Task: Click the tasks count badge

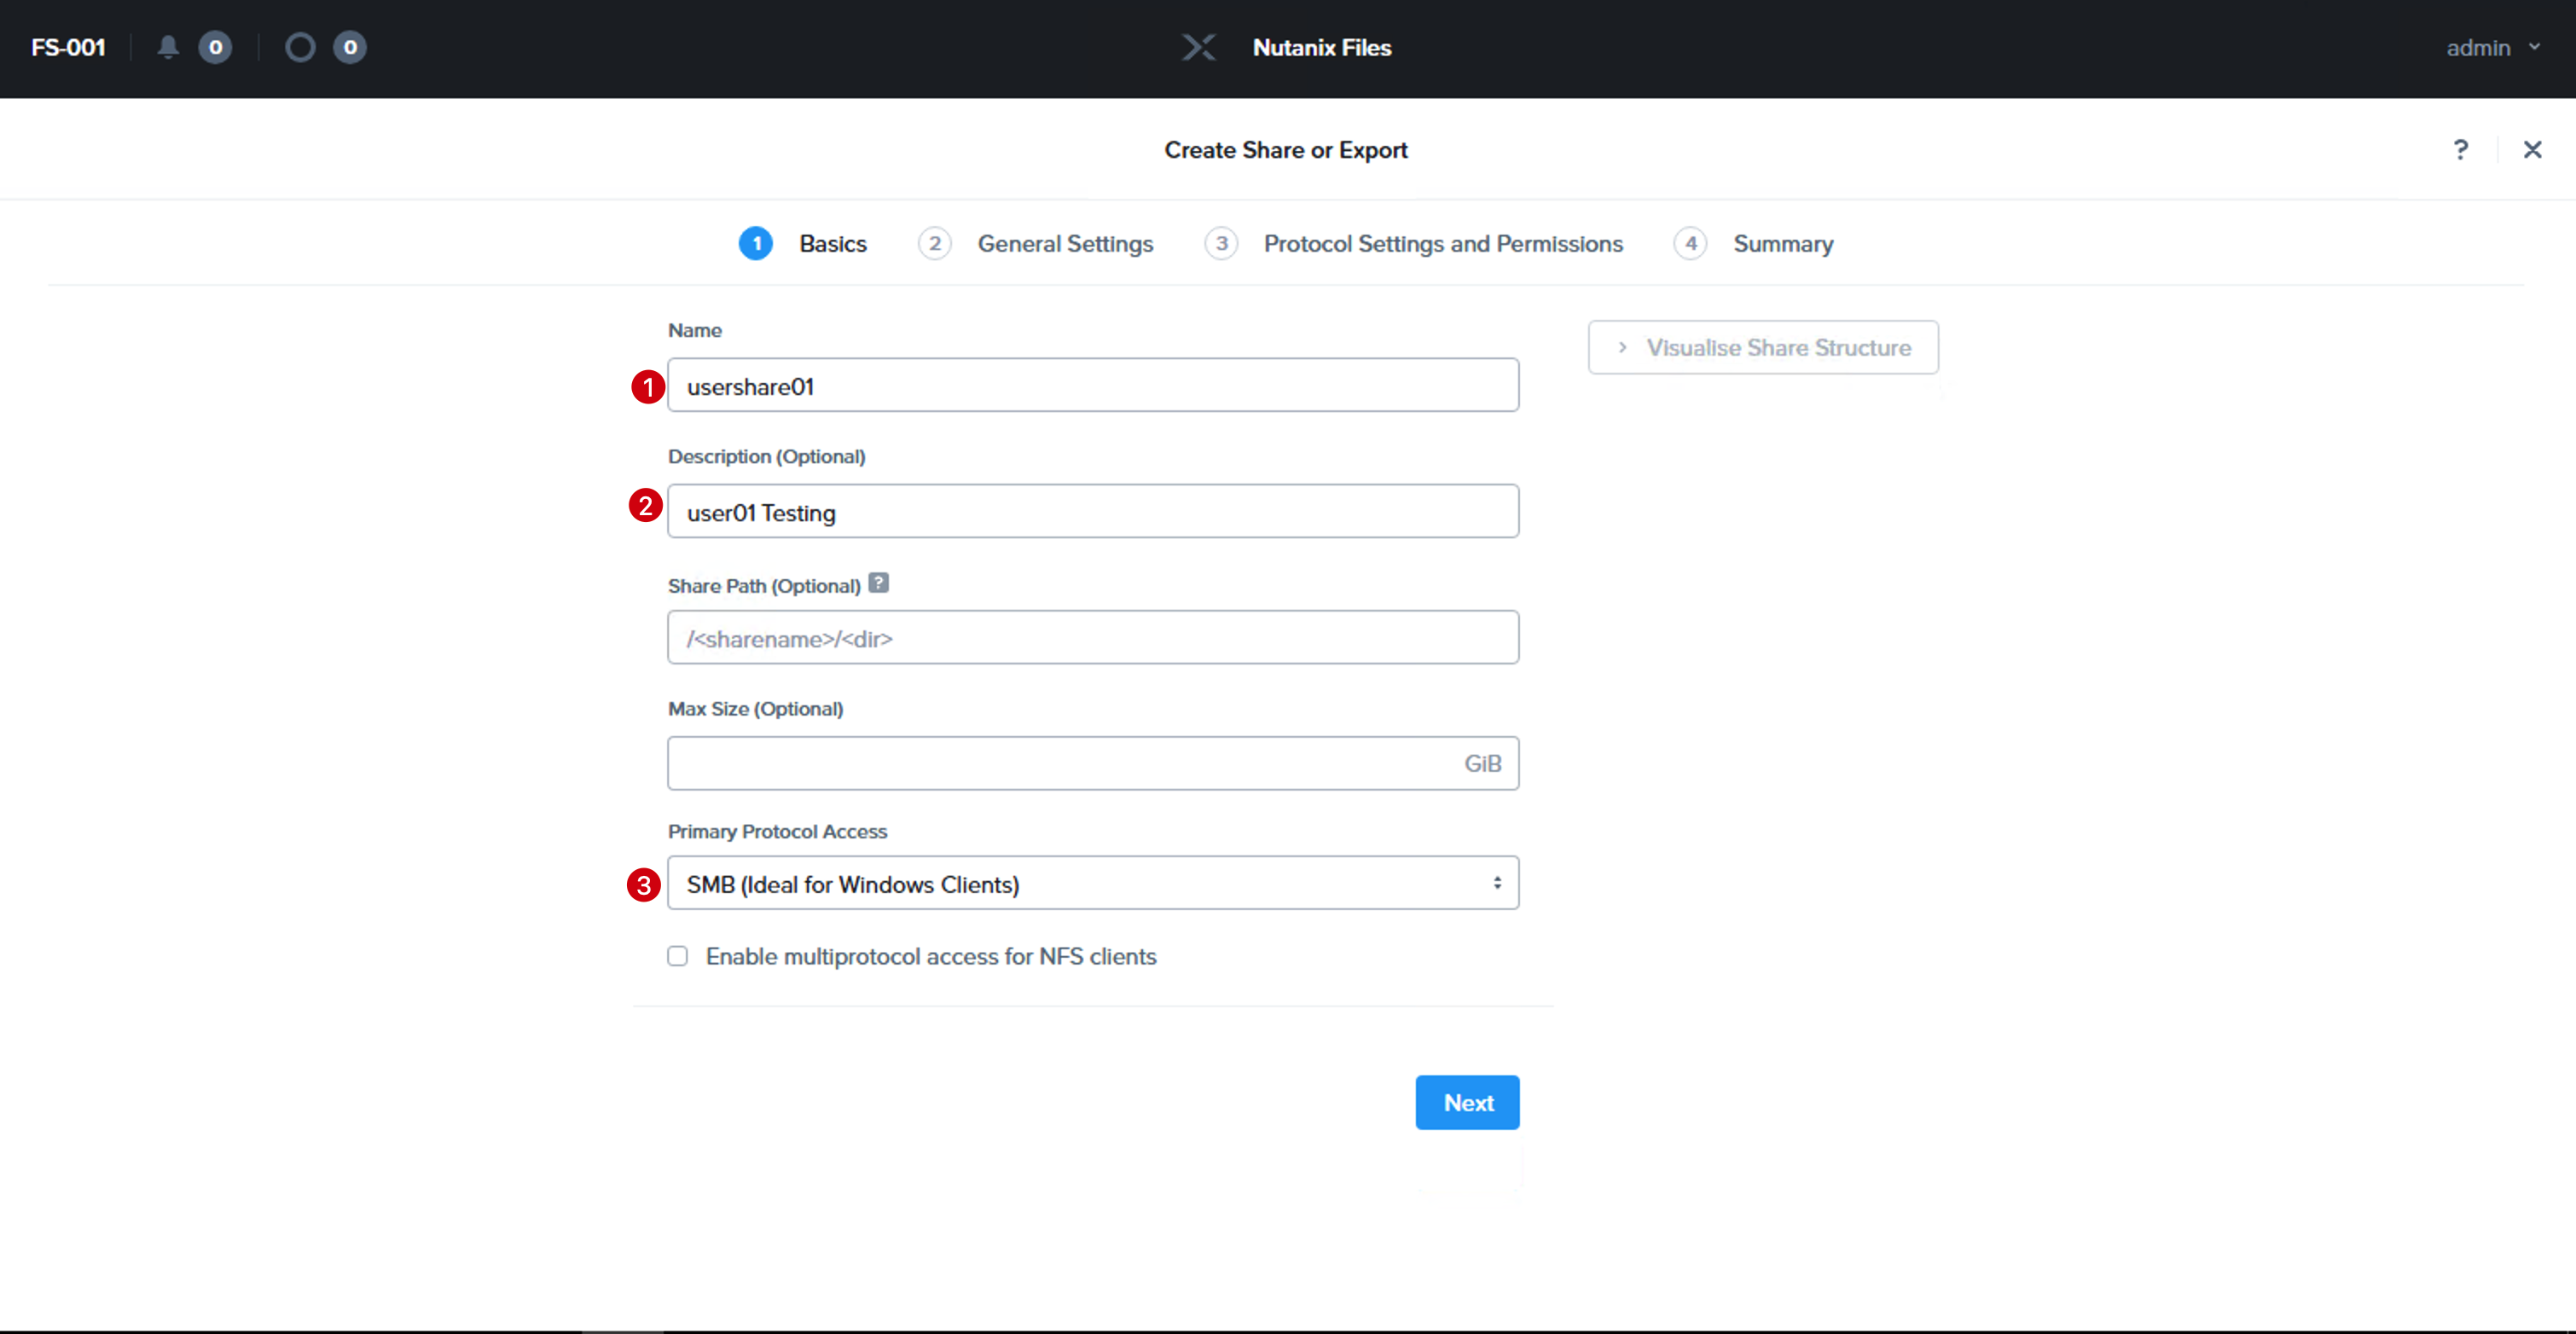Action: point(350,47)
